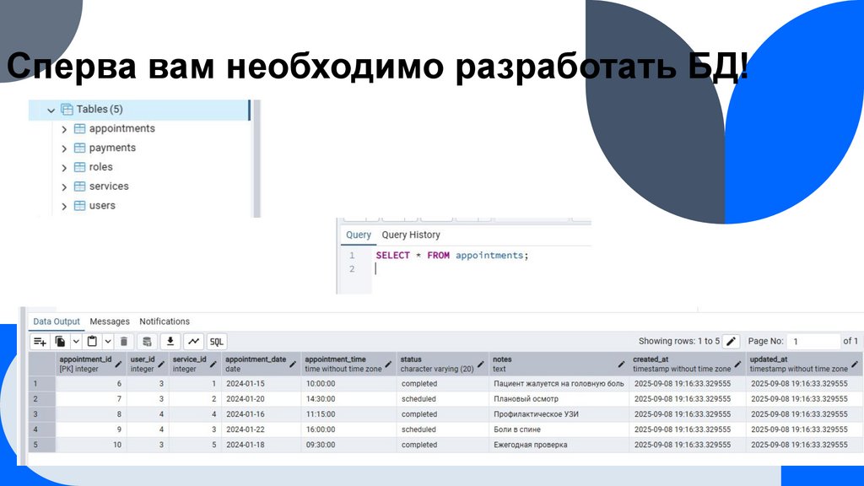Select the roles table in tree

click(x=101, y=167)
